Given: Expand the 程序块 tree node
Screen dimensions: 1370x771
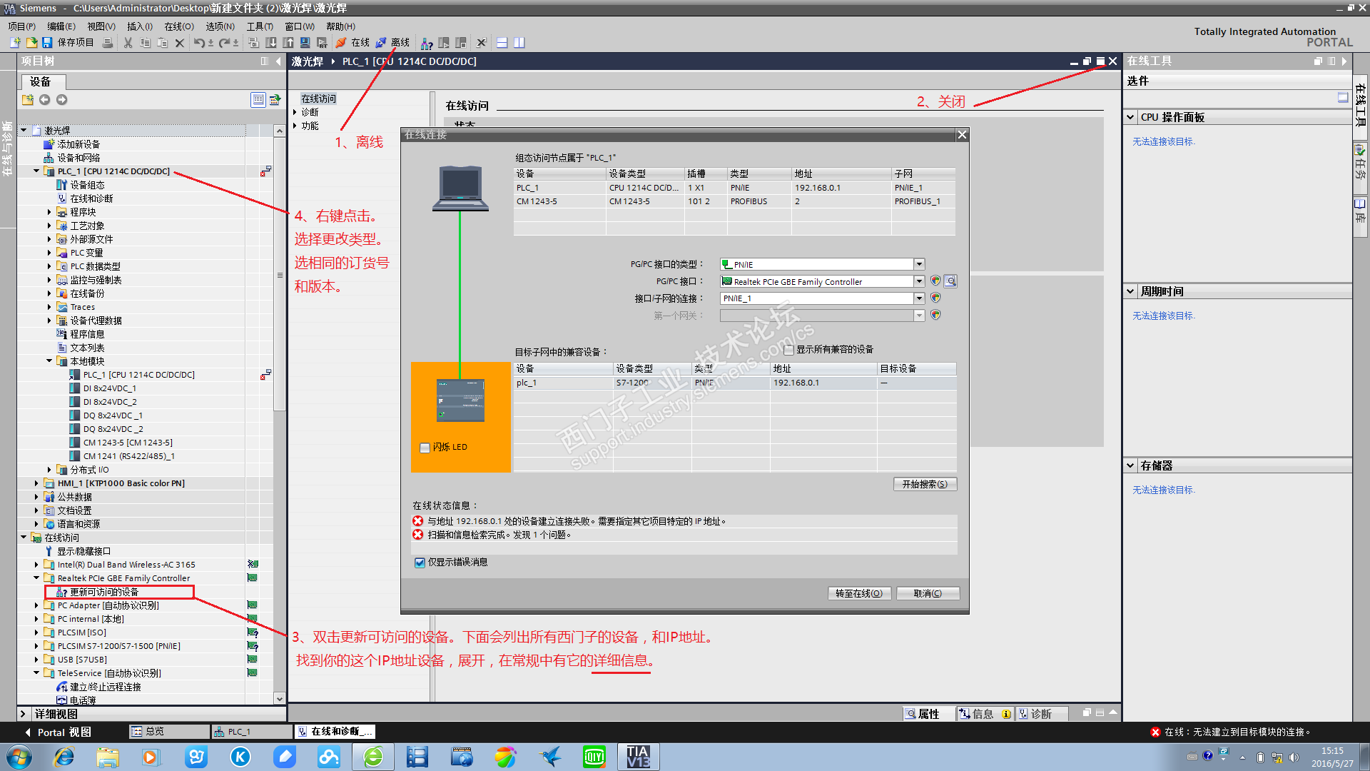Looking at the screenshot, I should pyautogui.click(x=49, y=212).
